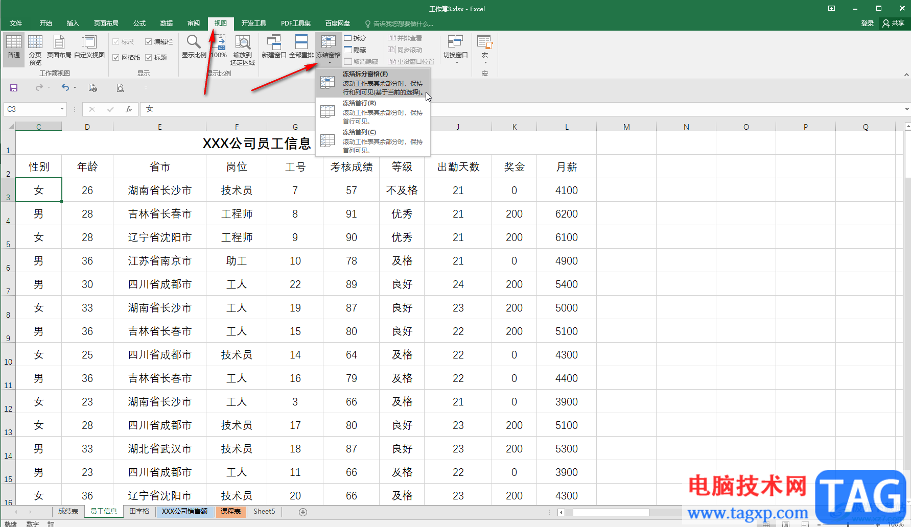
Task: Open print preview quick access icon
Action: [x=120, y=88]
